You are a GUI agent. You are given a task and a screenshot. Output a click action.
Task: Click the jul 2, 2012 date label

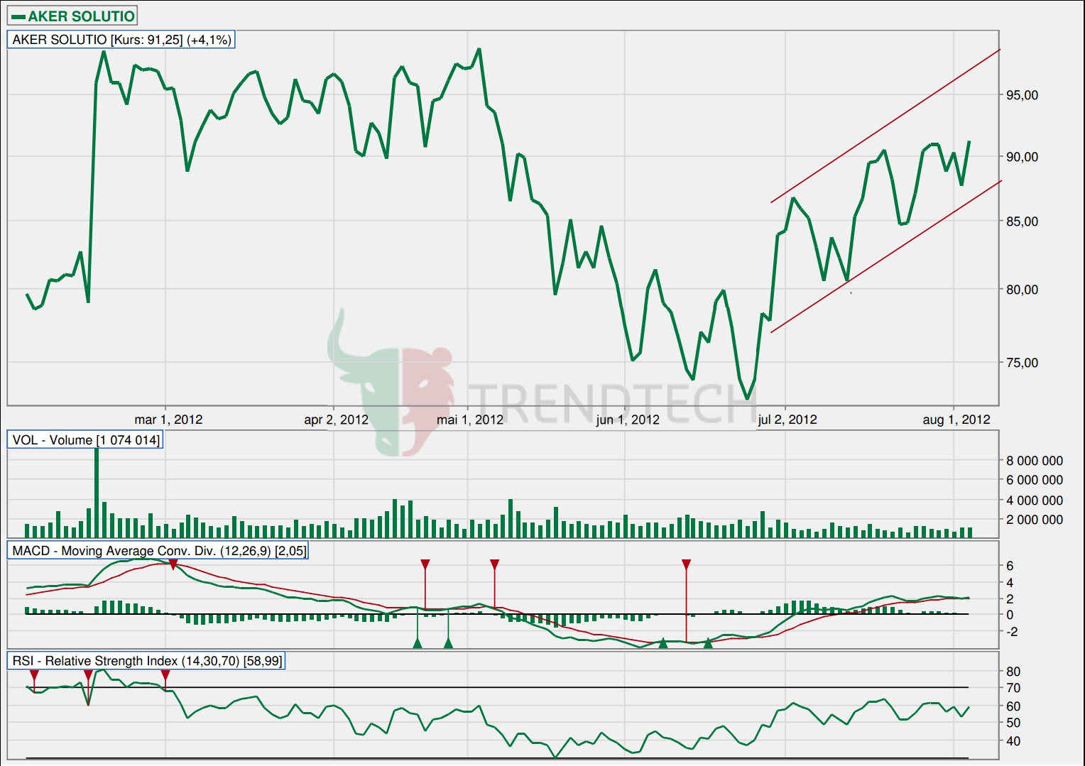click(x=787, y=420)
